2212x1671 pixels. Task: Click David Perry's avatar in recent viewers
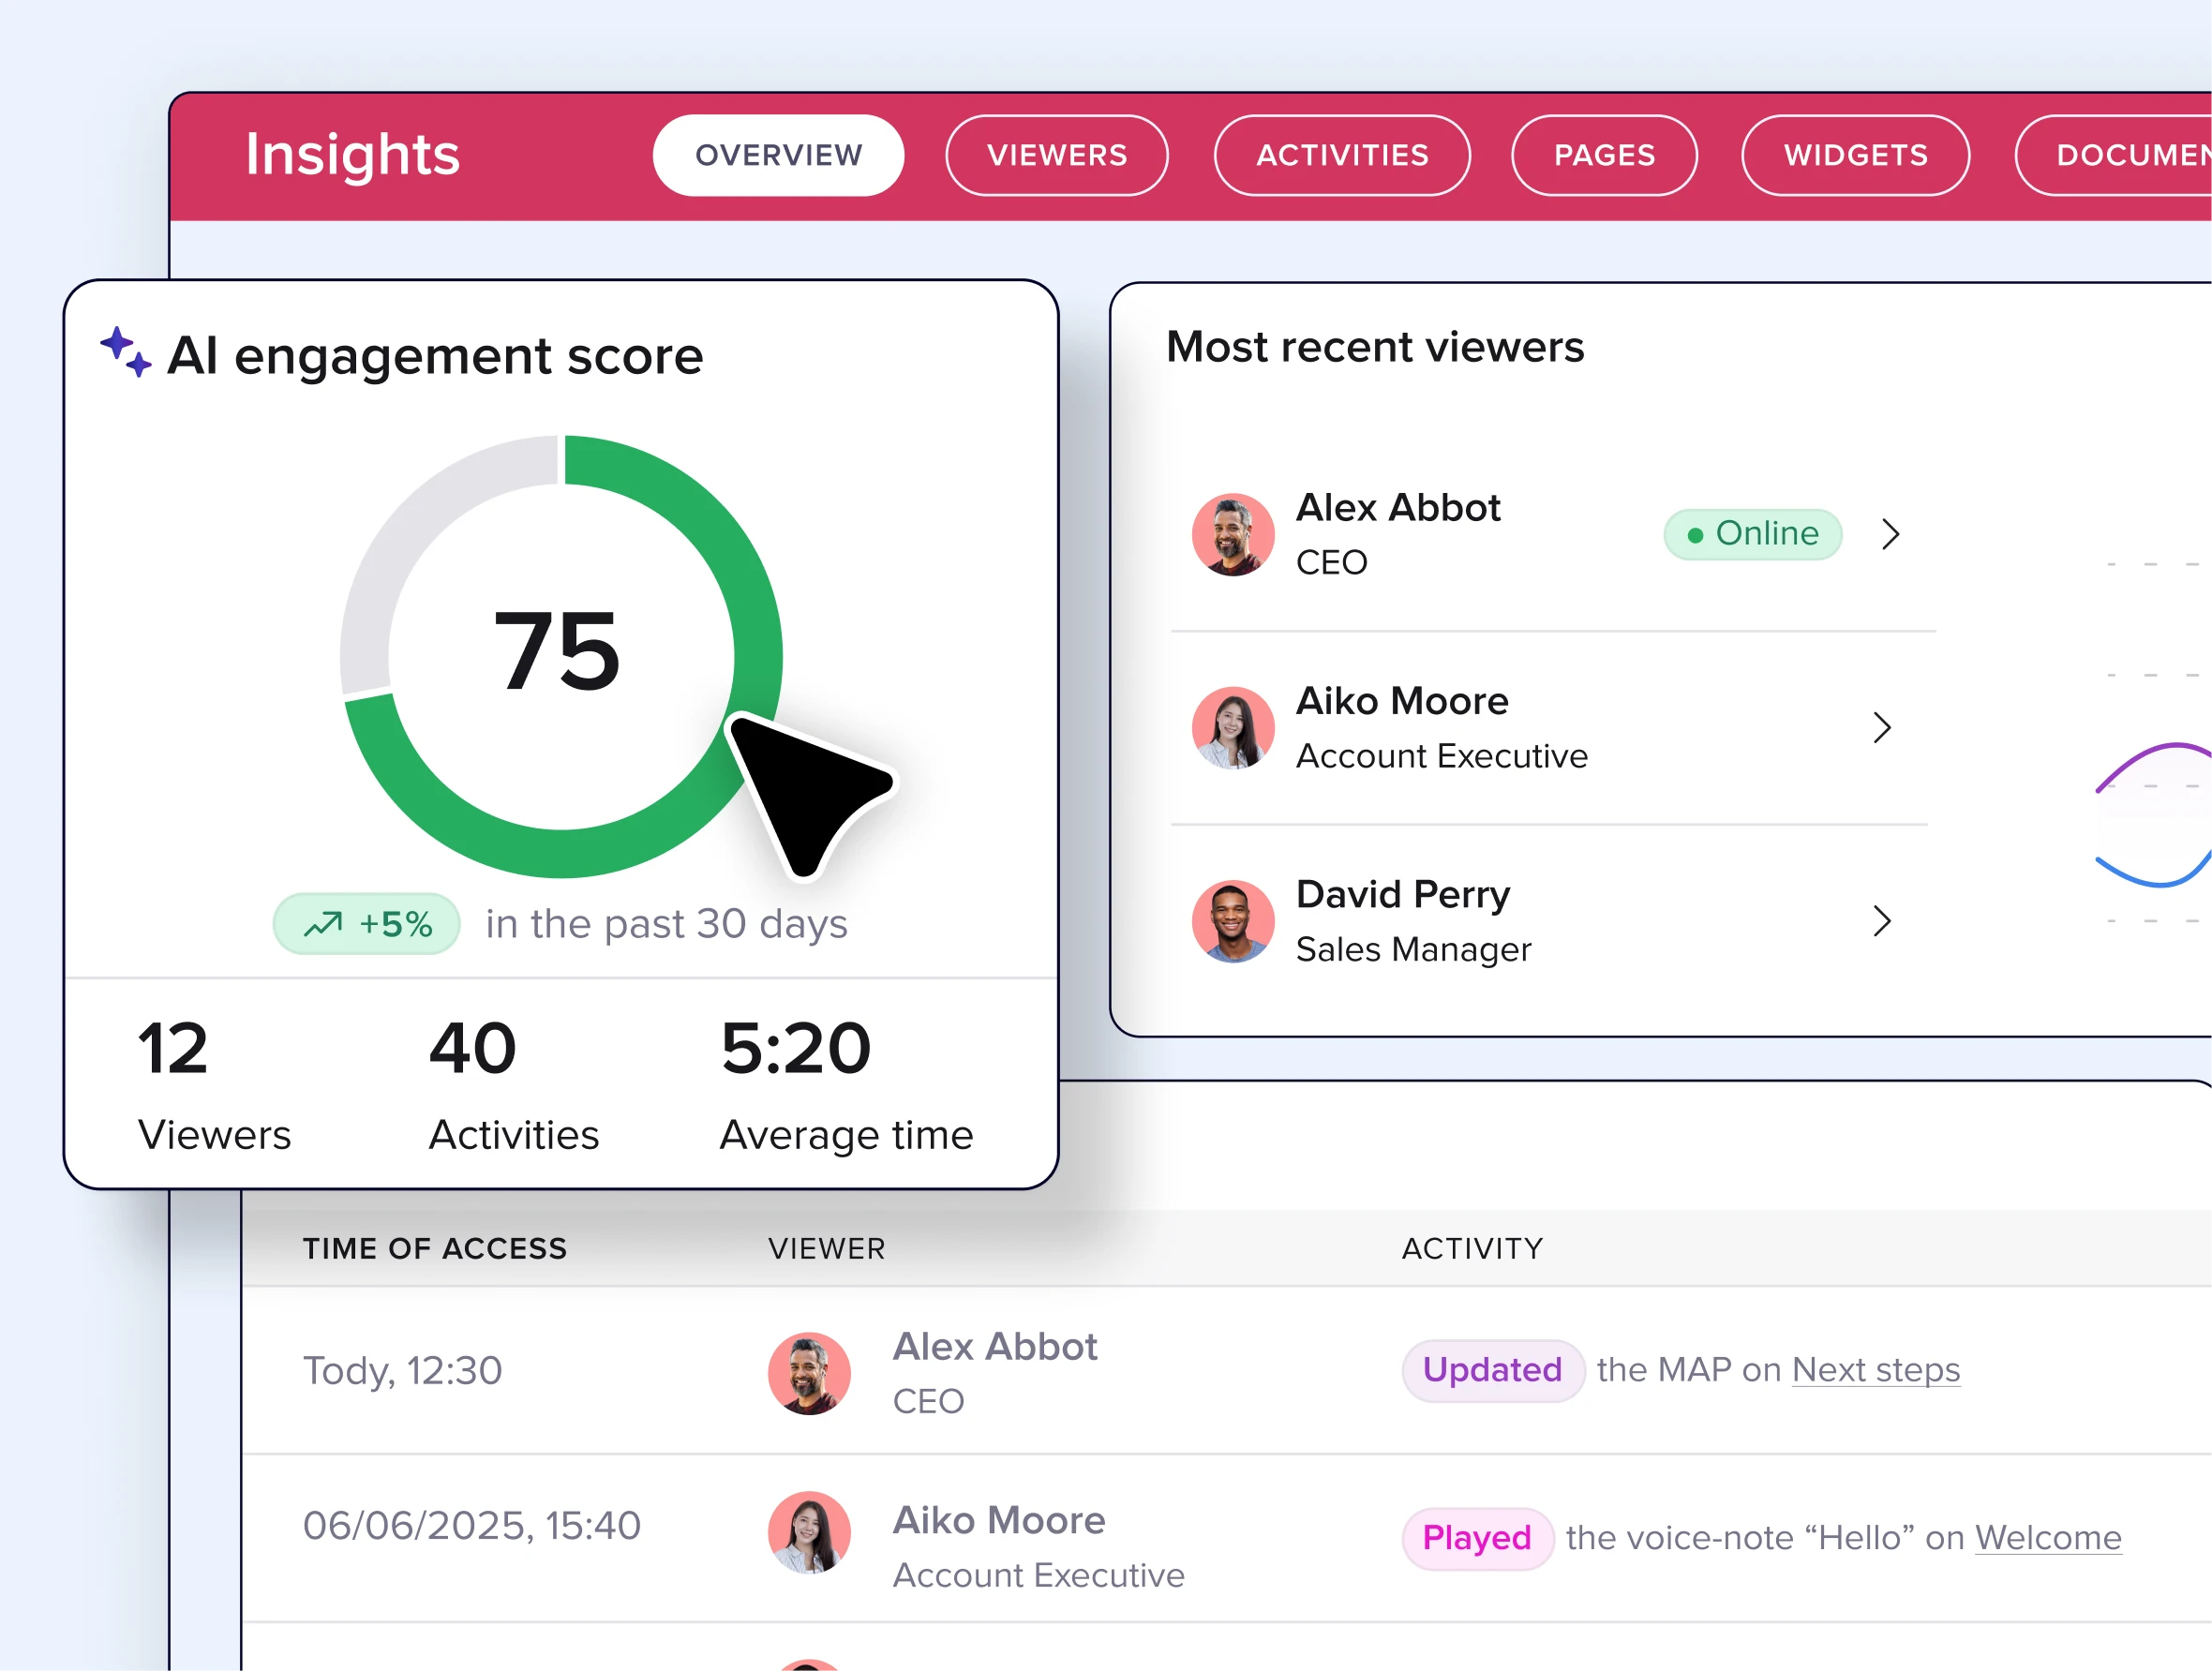[1233, 921]
